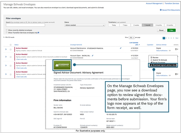The height and width of the screenshot is (133, 181).
Task: Click Next page link
Action: 177,38
